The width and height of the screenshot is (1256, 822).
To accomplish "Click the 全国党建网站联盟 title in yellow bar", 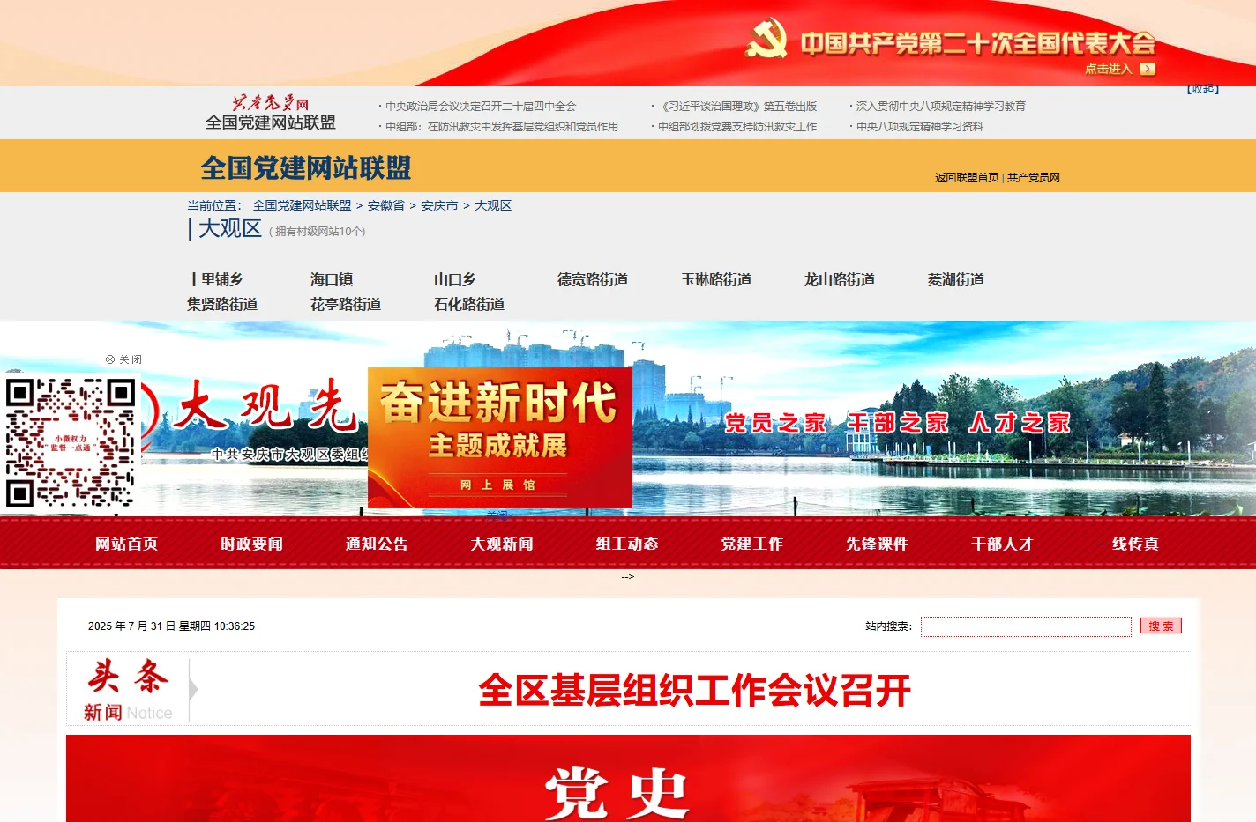I will [x=306, y=167].
